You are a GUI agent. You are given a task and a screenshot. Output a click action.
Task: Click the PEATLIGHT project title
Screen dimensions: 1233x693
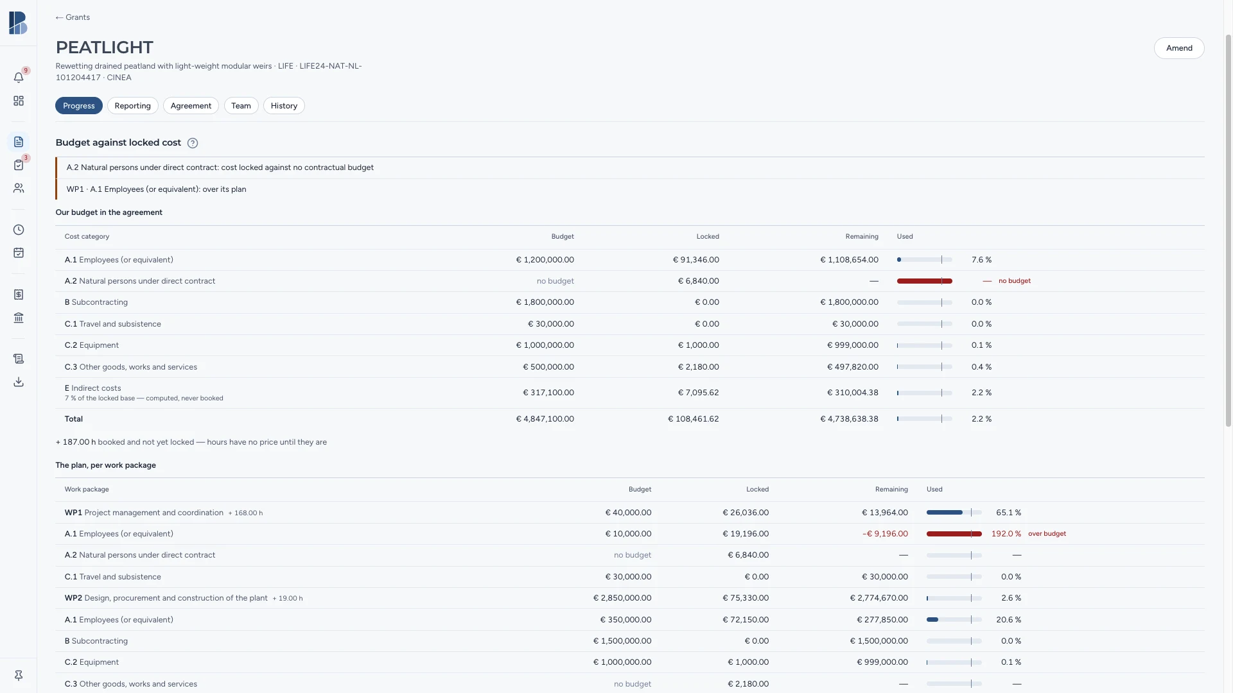104,47
